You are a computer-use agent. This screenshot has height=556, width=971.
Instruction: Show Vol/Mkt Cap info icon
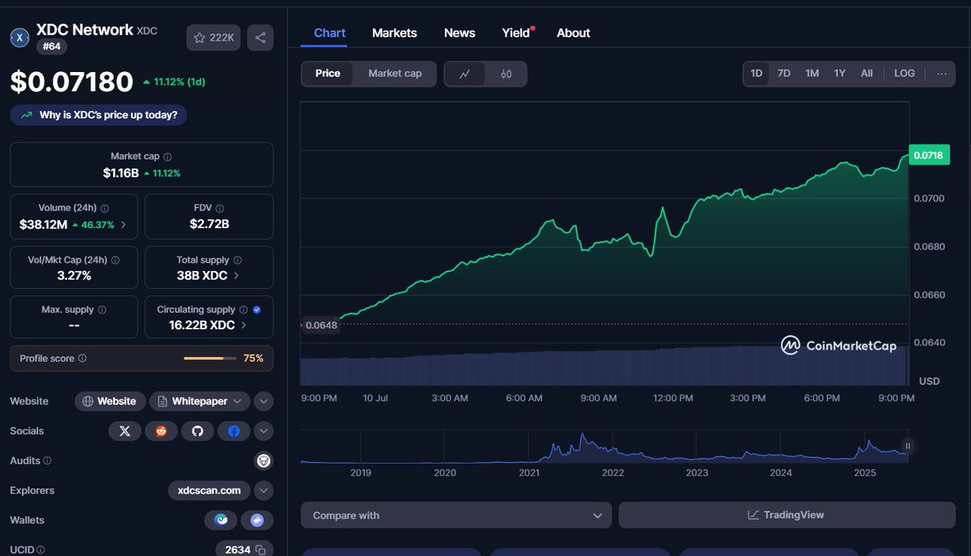[x=115, y=261]
